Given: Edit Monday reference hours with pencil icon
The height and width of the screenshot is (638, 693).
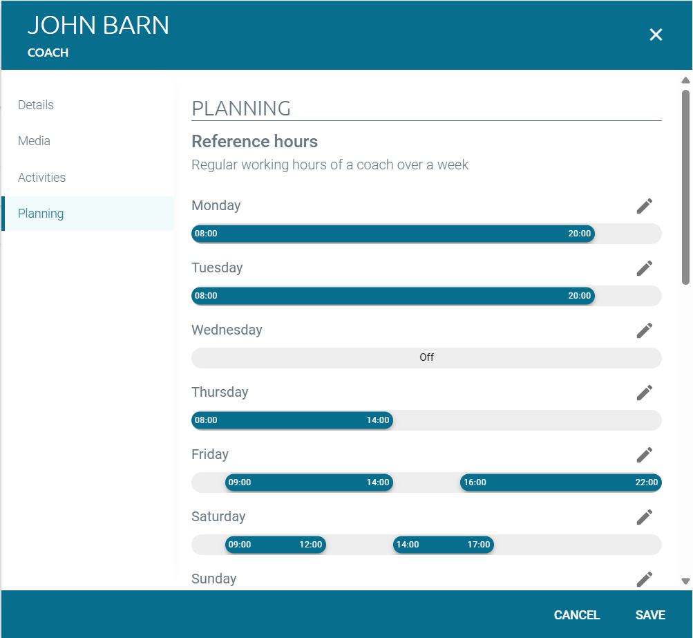Looking at the screenshot, I should 644,206.
